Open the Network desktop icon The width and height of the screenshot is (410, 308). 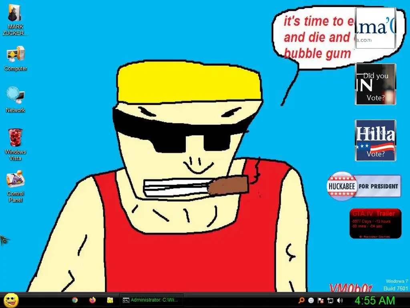tap(16, 100)
